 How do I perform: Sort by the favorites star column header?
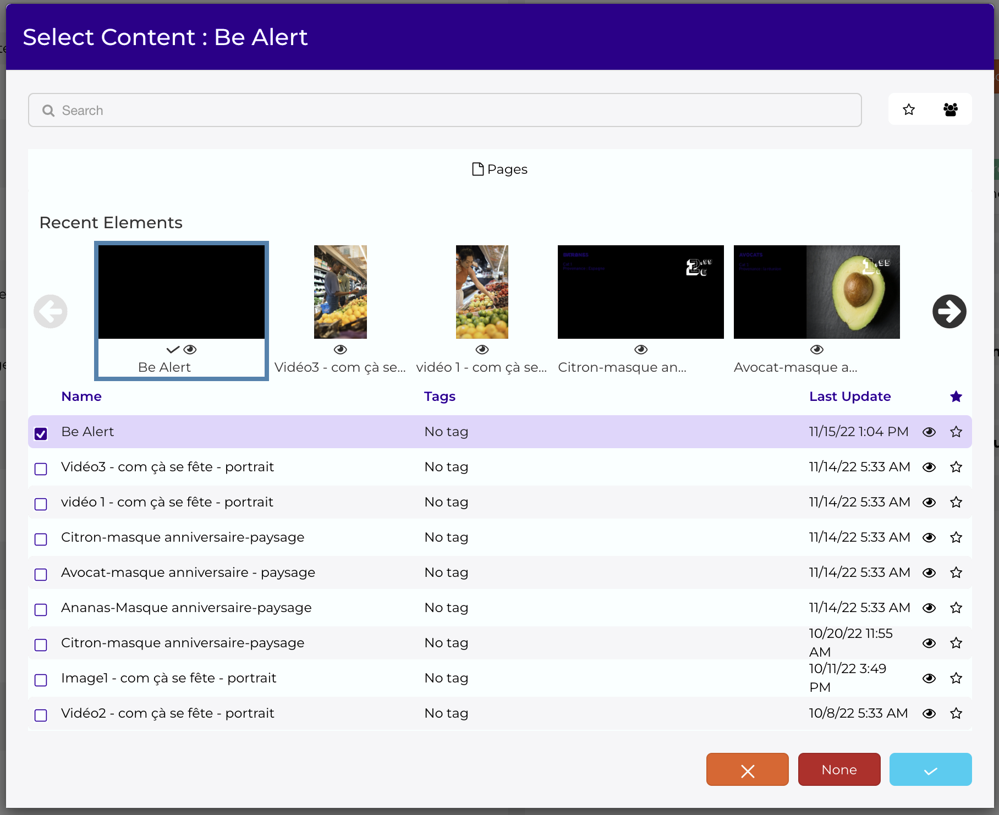956,397
